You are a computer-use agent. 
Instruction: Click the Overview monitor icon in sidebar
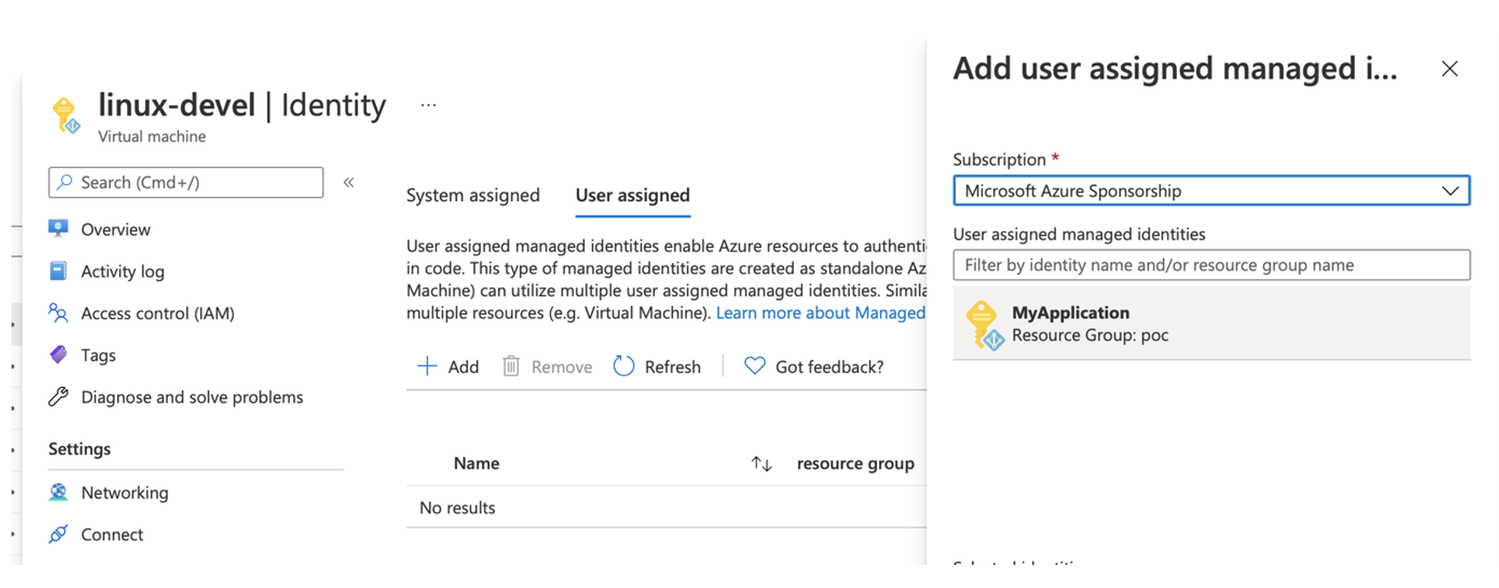58,229
